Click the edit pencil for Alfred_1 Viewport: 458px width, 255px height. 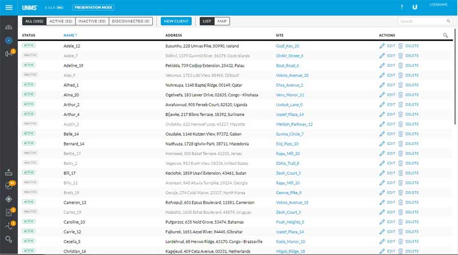(x=382, y=85)
